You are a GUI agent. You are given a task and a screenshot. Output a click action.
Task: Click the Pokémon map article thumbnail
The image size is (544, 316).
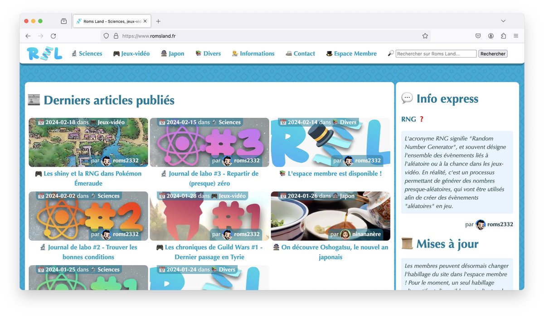point(88,142)
